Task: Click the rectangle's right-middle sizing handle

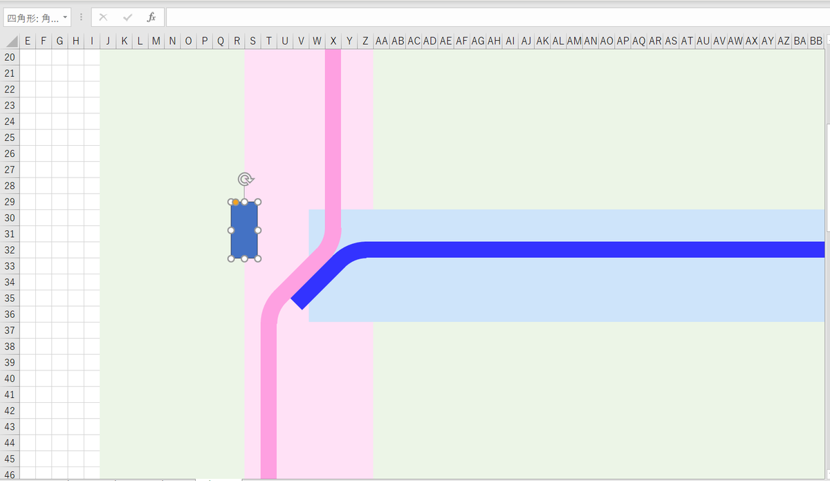Action: coord(258,230)
